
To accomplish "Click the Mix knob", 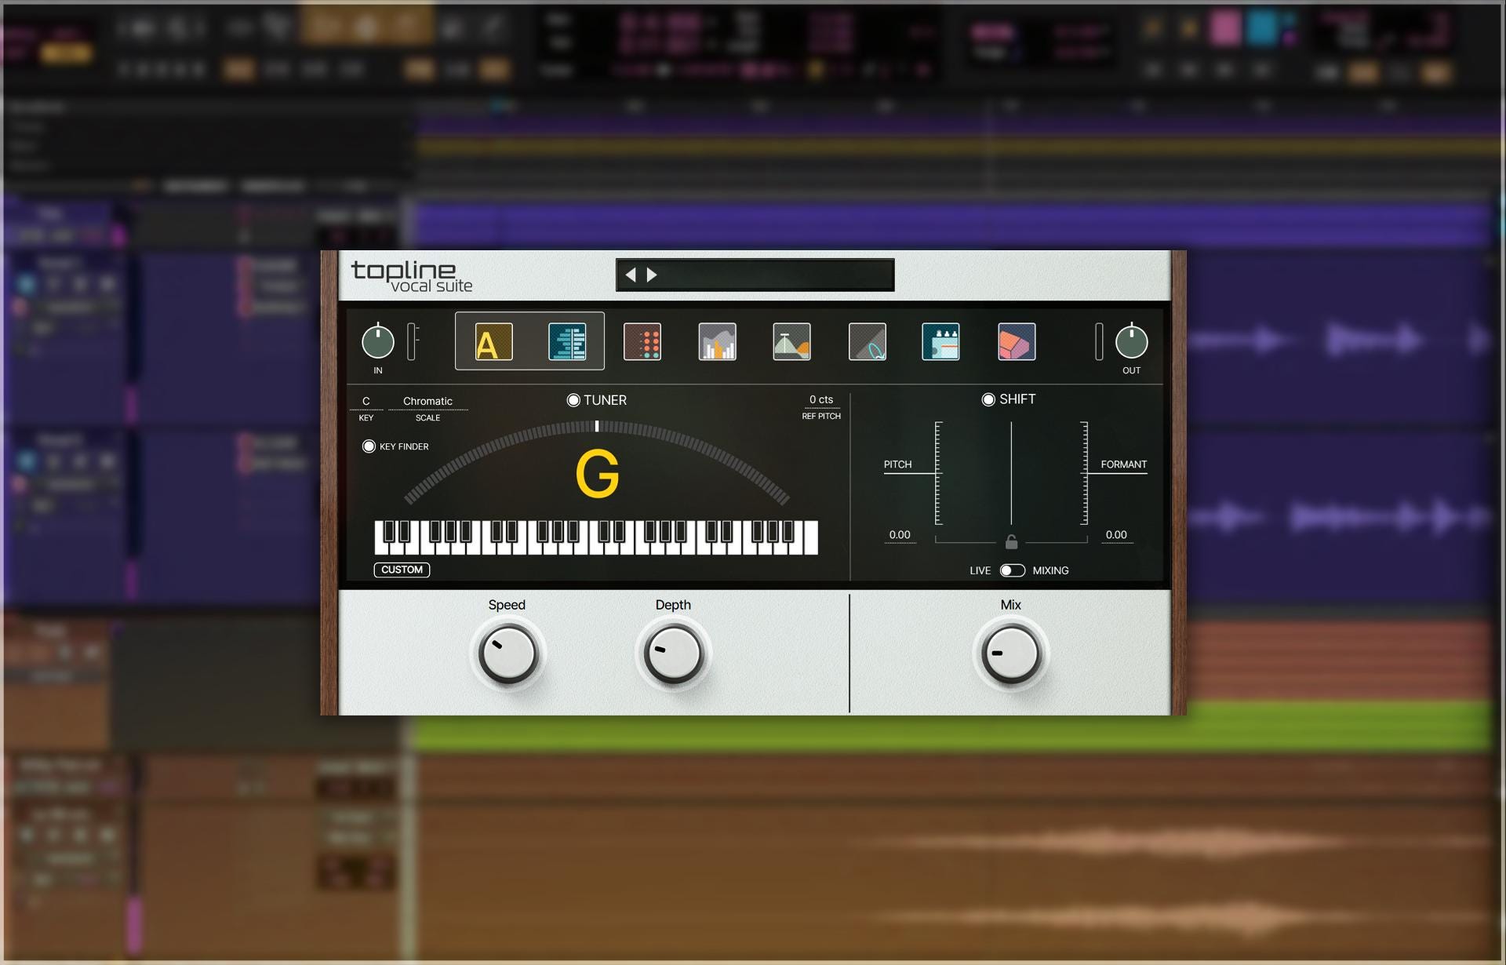I will point(1011,654).
